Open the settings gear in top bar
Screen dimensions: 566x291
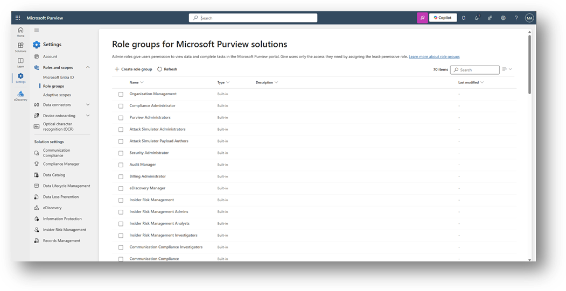tap(503, 18)
